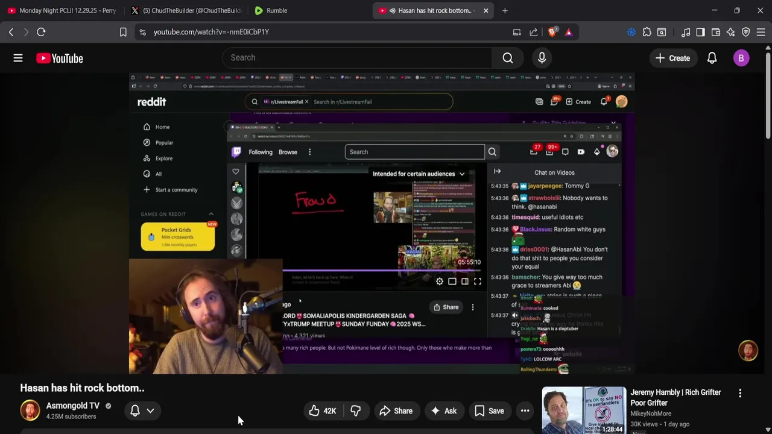This screenshot has width=772, height=434.
Task: Dislike the video
Action: pyautogui.click(x=356, y=411)
